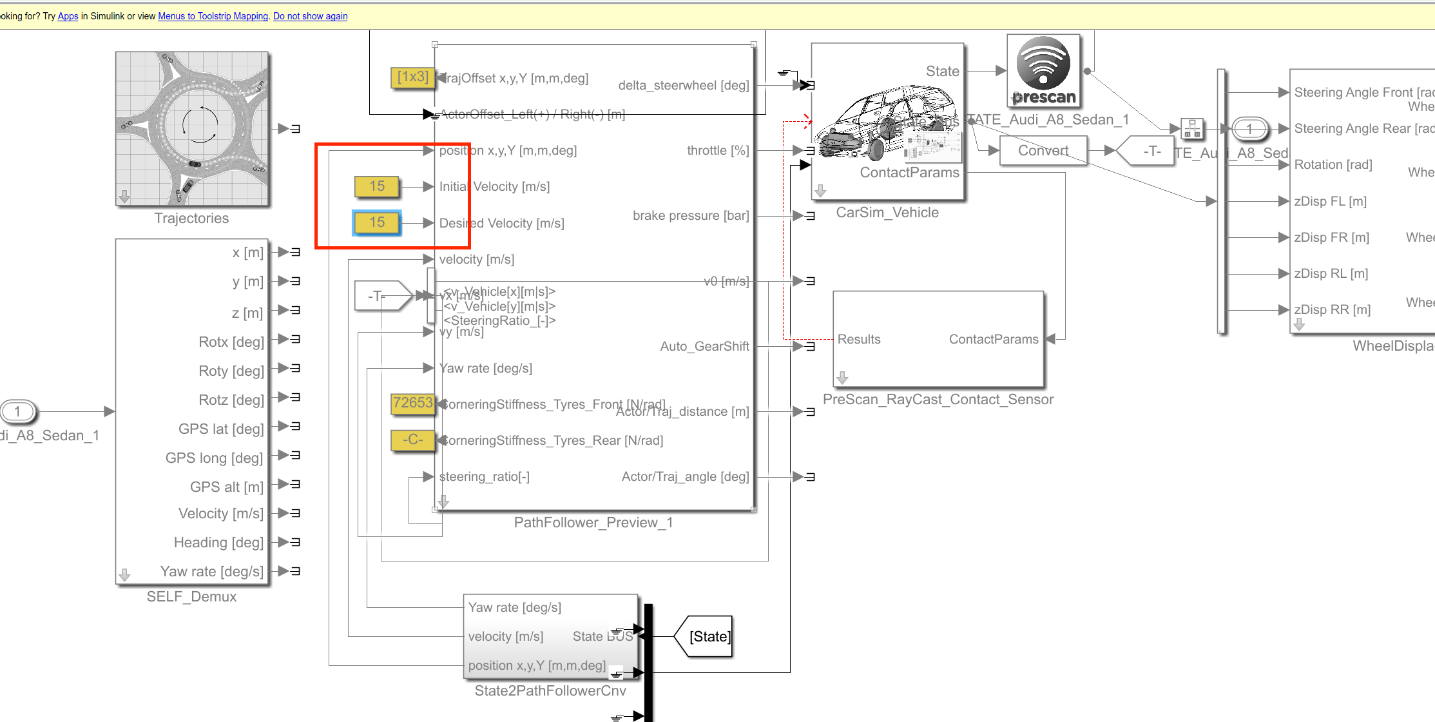Select the Initial Velocity 15 constant block
1435x722 pixels.
pos(377,186)
